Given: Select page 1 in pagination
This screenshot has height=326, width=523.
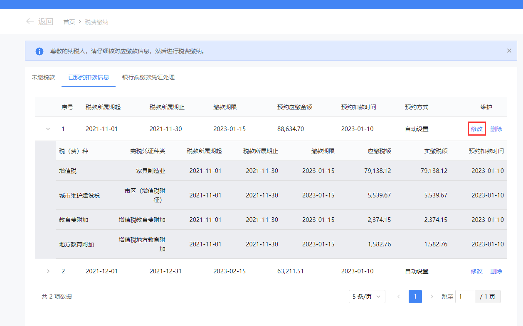Looking at the screenshot, I should pyautogui.click(x=415, y=297).
